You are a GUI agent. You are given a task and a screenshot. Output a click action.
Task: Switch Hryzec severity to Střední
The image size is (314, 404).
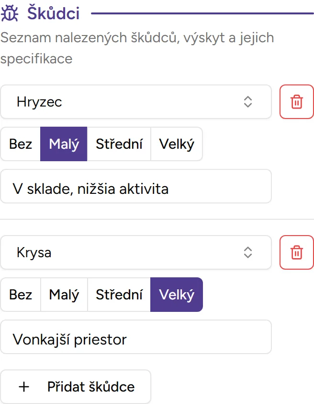click(x=119, y=144)
